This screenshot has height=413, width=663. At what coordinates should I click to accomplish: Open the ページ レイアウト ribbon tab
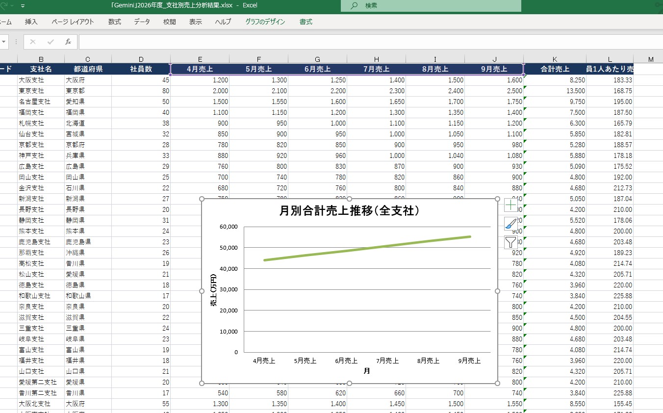[73, 22]
